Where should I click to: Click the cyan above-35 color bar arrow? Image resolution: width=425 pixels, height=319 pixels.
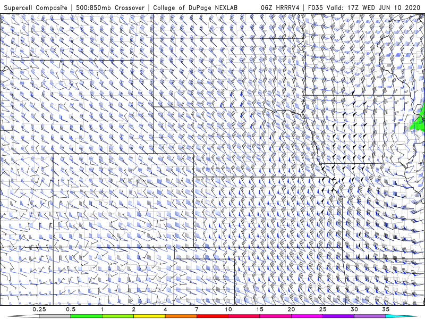[x=402, y=316]
